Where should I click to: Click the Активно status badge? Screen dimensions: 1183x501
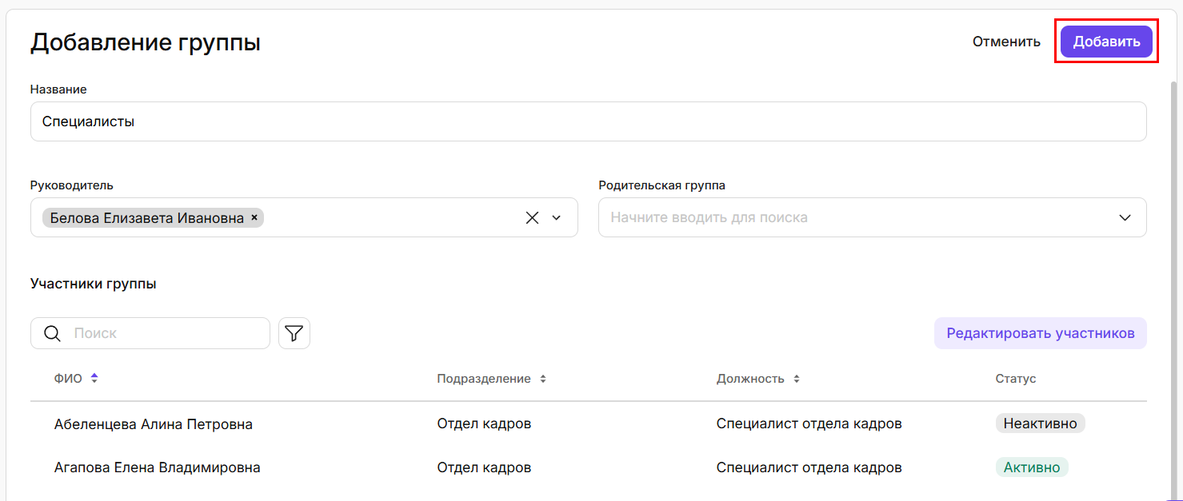click(x=1031, y=467)
